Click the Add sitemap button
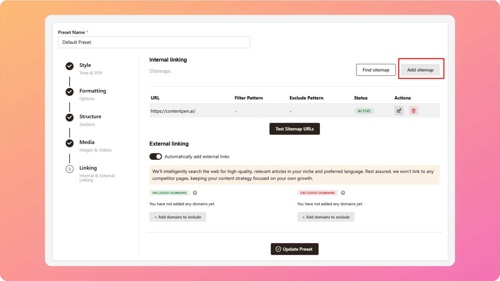Image resolution: width=500 pixels, height=281 pixels. pos(420,70)
